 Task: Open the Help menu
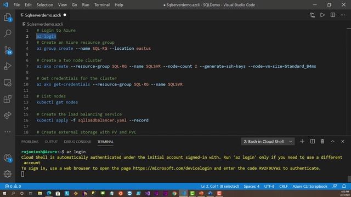coord(118,5)
